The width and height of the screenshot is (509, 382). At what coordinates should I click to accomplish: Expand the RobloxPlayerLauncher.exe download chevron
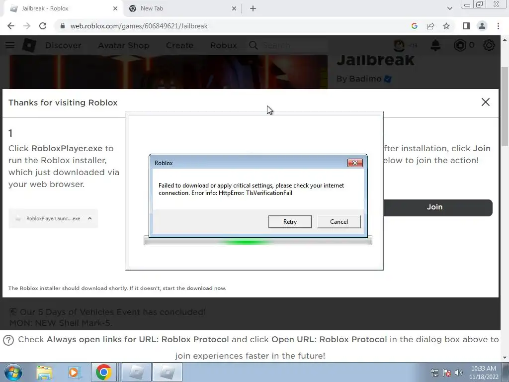90,218
